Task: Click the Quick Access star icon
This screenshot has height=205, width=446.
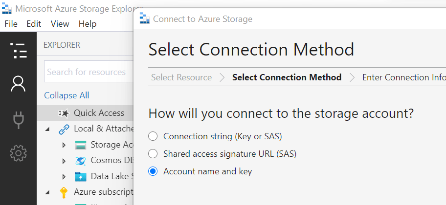Action: pyautogui.click(x=64, y=113)
